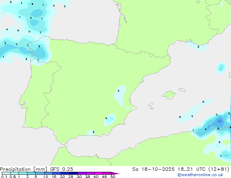Click the '50' legend scale label
231x178 pixels.
coord(113,177)
